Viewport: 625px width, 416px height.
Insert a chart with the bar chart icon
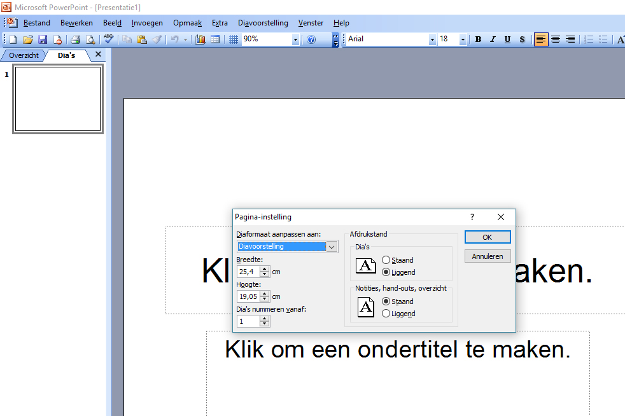click(x=200, y=39)
